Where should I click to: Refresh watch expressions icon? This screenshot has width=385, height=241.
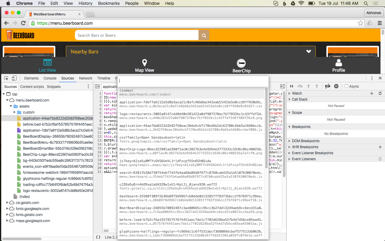[380, 93]
